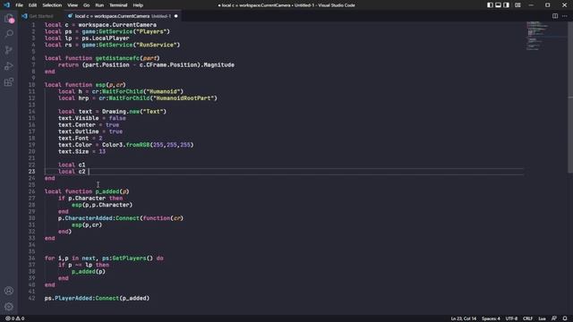Click 'Drawing.new' on line 14

121,111
